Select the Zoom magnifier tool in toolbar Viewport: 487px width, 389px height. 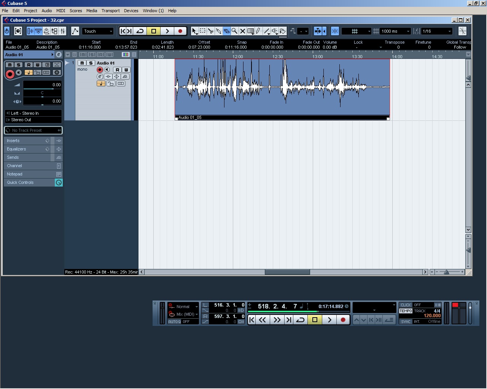coord(235,31)
